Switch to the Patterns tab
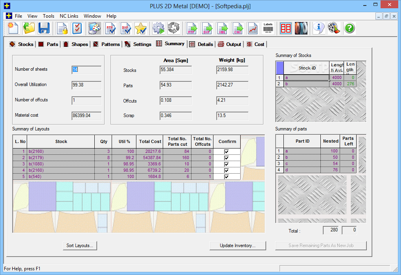Viewport: 401px width, 275px height. [107, 44]
